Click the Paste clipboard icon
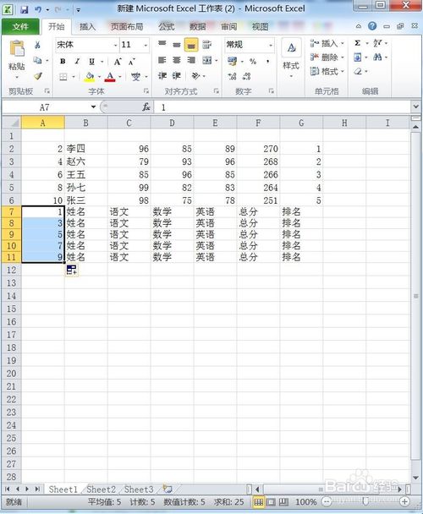Viewport: 423px width, 514px height. tap(17, 48)
